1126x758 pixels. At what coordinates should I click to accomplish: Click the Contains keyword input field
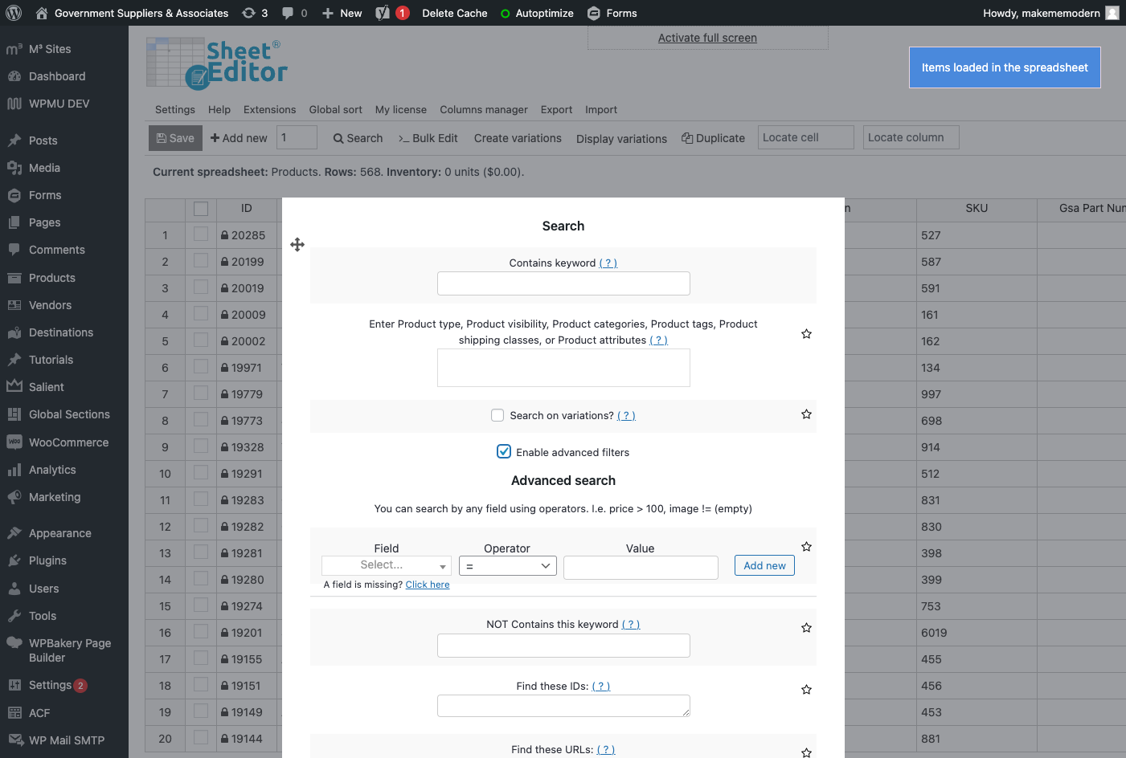[x=563, y=283]
